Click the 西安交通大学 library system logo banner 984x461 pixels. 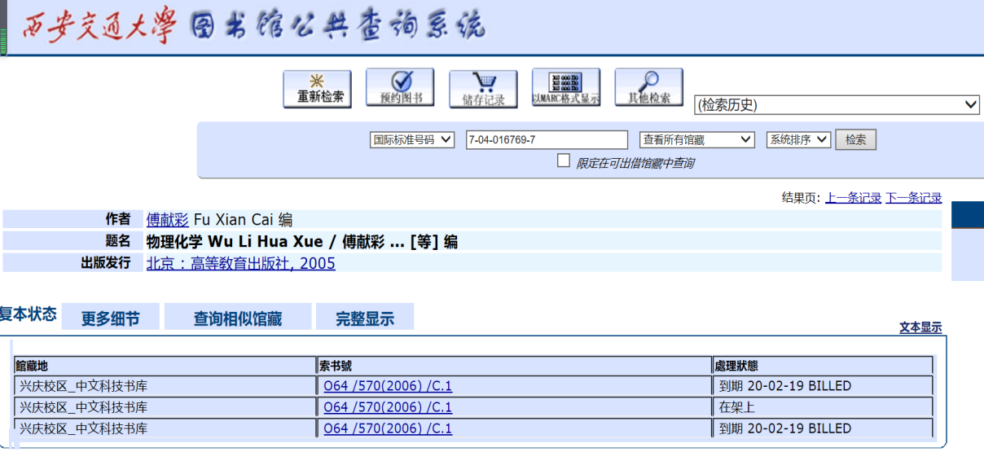coord(253,27)
